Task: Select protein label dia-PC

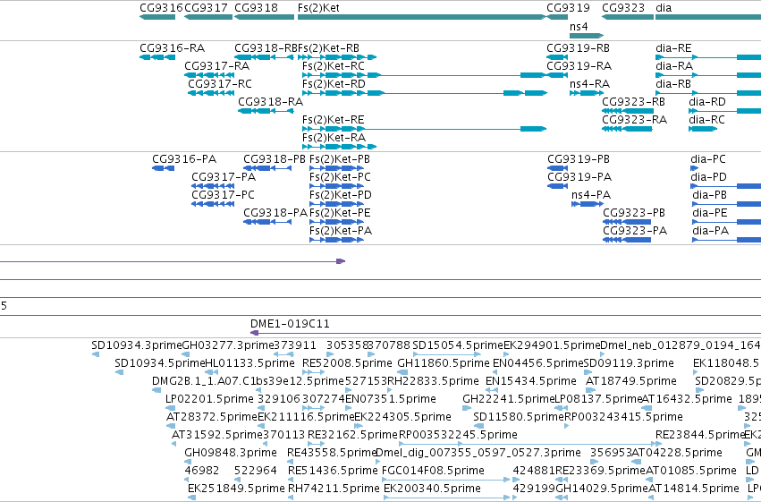Action: (x=708, y=159)
